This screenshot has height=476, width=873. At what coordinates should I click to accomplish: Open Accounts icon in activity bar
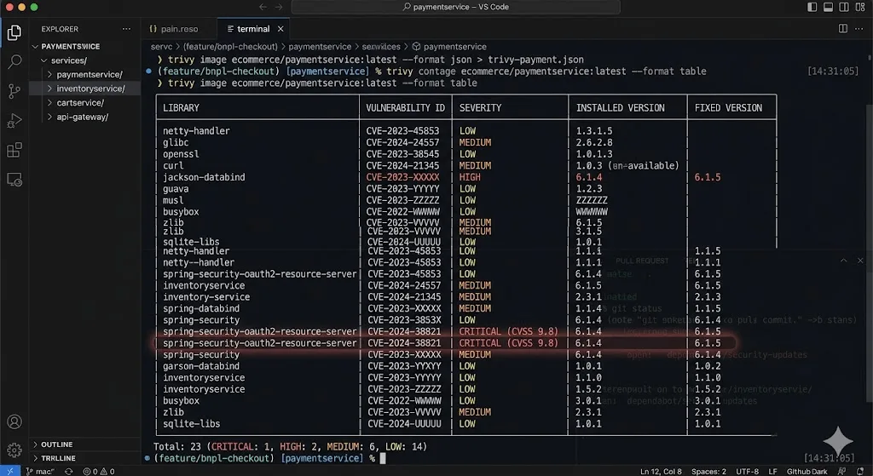(14, 422)
